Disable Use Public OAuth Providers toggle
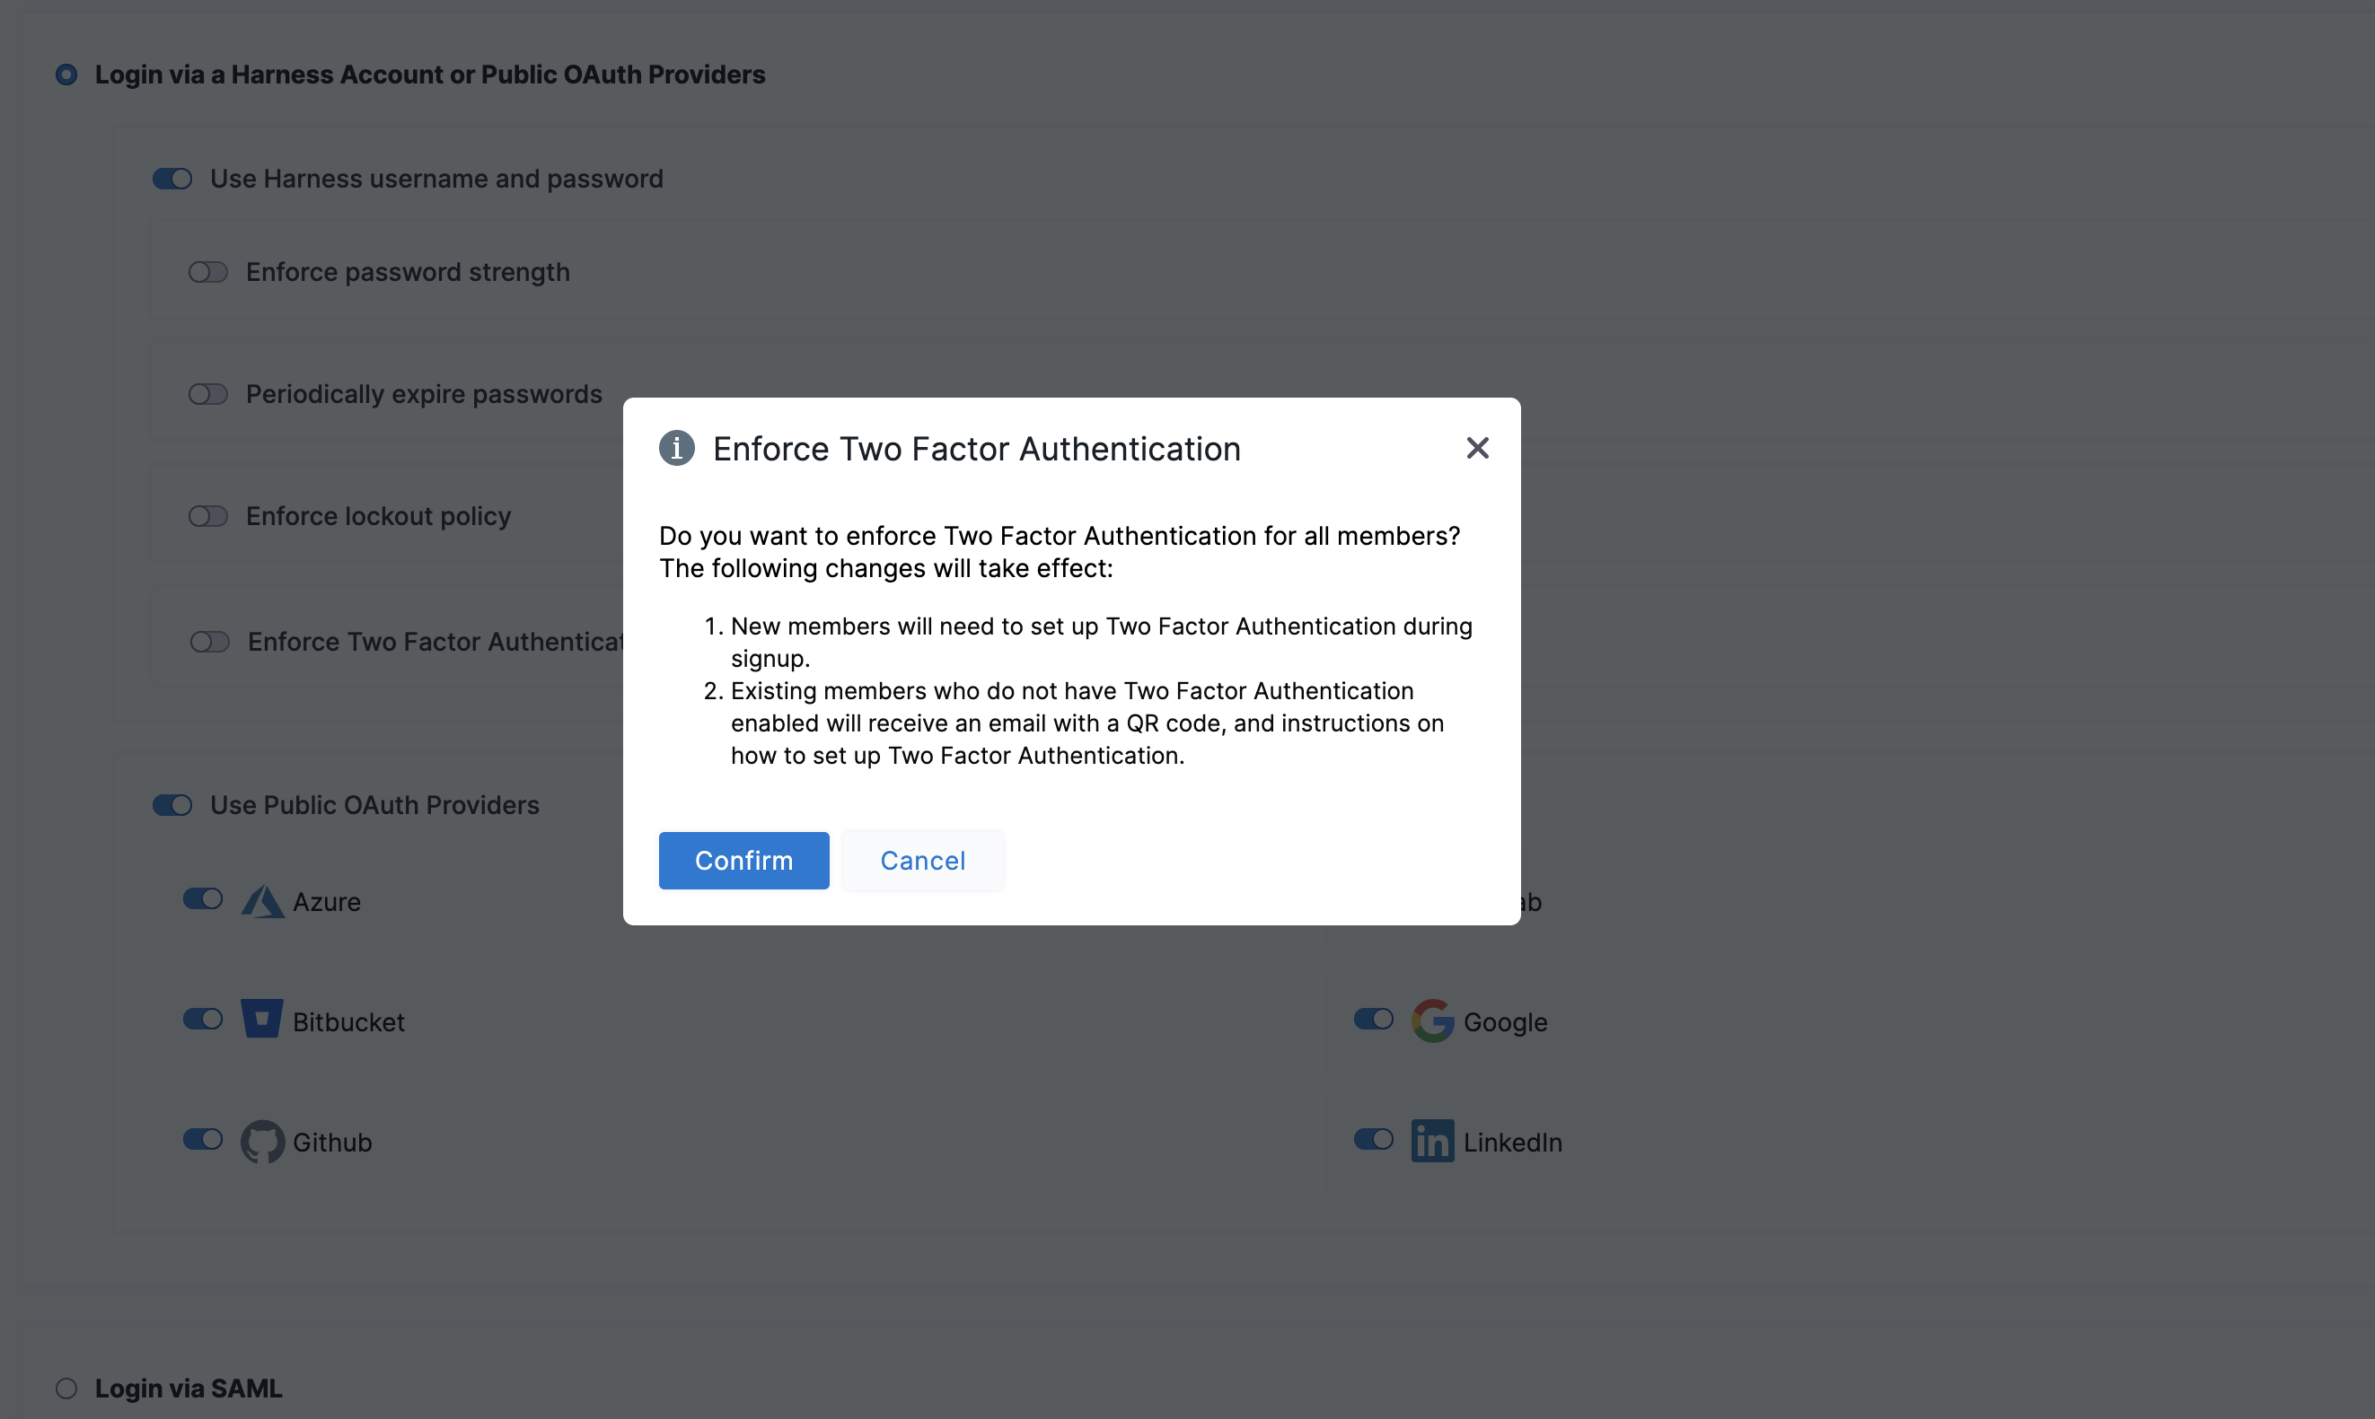The image size is (2375, 1419). point(173,805)
